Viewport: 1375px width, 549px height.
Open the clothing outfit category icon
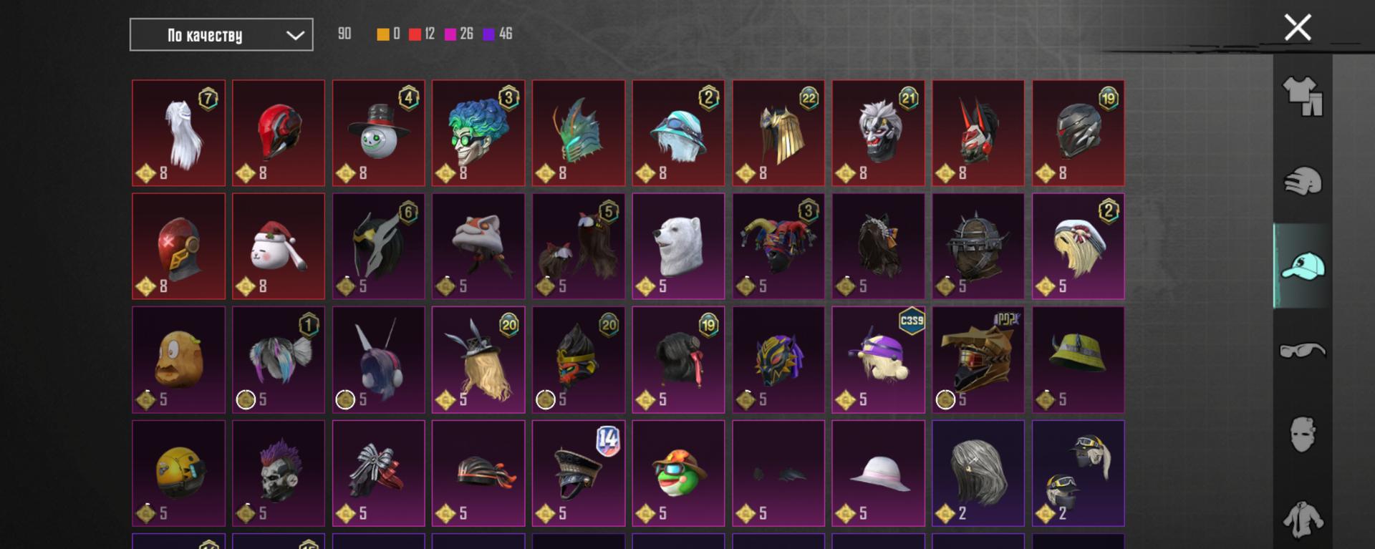[1303, 96]
